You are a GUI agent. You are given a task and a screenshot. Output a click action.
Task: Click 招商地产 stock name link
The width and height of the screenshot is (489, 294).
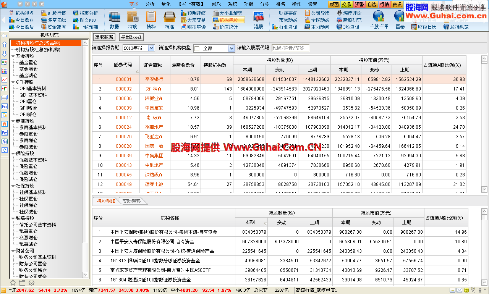(154, 127)
